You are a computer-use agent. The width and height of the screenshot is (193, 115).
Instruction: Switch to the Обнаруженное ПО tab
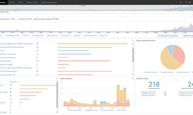click(x=12, y=36)
